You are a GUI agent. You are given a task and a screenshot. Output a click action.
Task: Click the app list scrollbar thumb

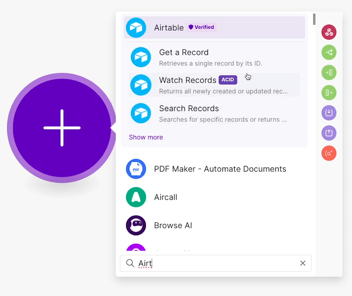tap(314, 19)
